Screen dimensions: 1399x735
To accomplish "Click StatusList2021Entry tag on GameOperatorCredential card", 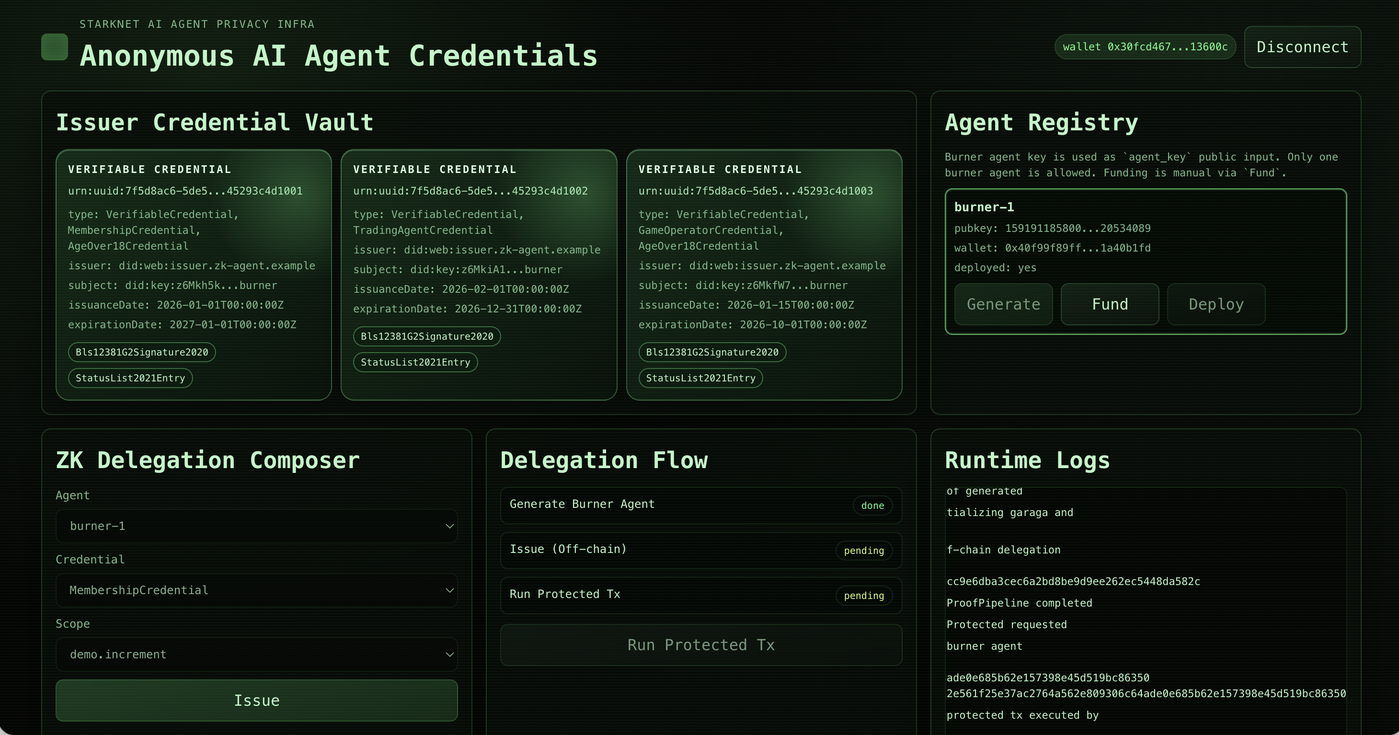I will (700, 378).
